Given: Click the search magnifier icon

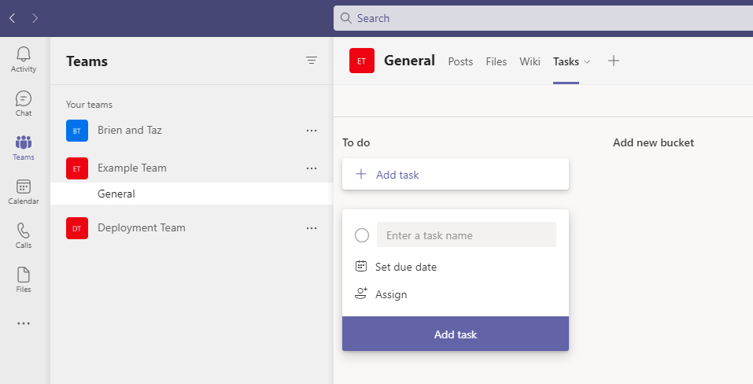Looking at the screenshot, I should click(x=345, y=18).
